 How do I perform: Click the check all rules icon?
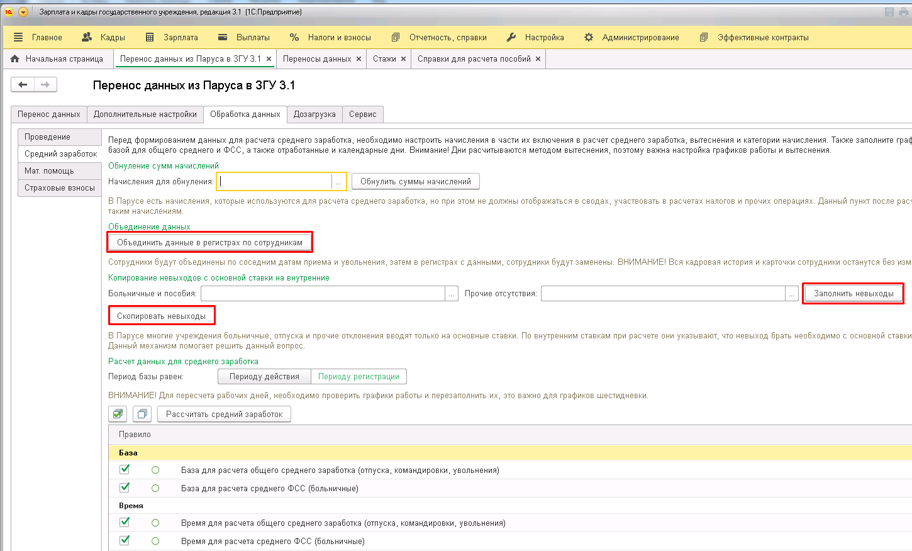118,414
